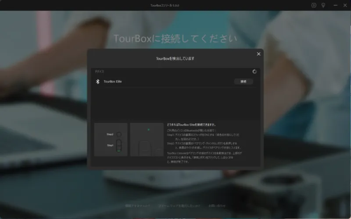This screenshot has height=219, width=351.
Task: Click the leftmost bottom help link
Action: coord(137,205)
